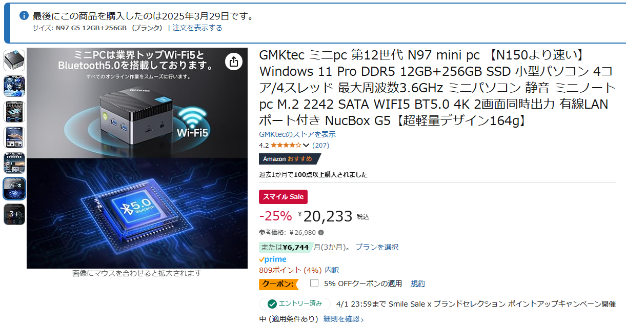Viewport: 626px width, 324px height.
Task: Click the Amazon おすすめ badge
Action: tap(288, 159)
